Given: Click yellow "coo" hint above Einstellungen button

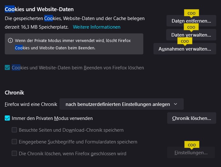Looking at the screenshot, I should point(192,145).
